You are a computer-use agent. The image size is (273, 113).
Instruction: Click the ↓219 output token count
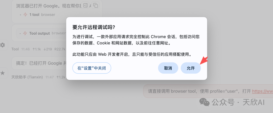coord(47,49)
